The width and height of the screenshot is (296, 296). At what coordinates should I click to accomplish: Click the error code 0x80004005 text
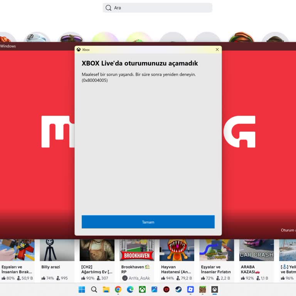(95, 80)
